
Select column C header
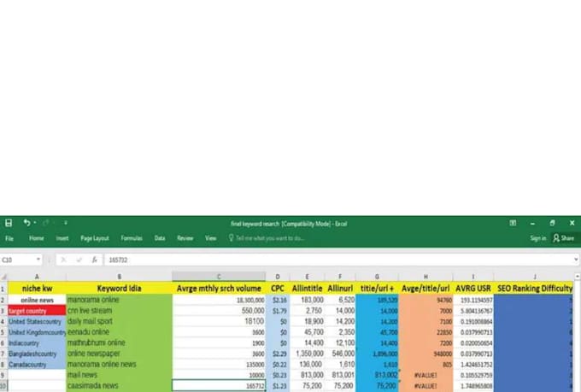[x=219, y=277]
